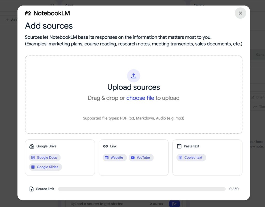The width and height of the screenshot is (265, 207).
Task: Switch to the Chat tab in the background
Action: pyautogui.click(x=69, y=6)
